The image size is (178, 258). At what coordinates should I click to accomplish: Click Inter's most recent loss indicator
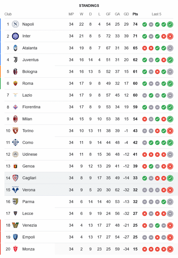tap(170, 36)
